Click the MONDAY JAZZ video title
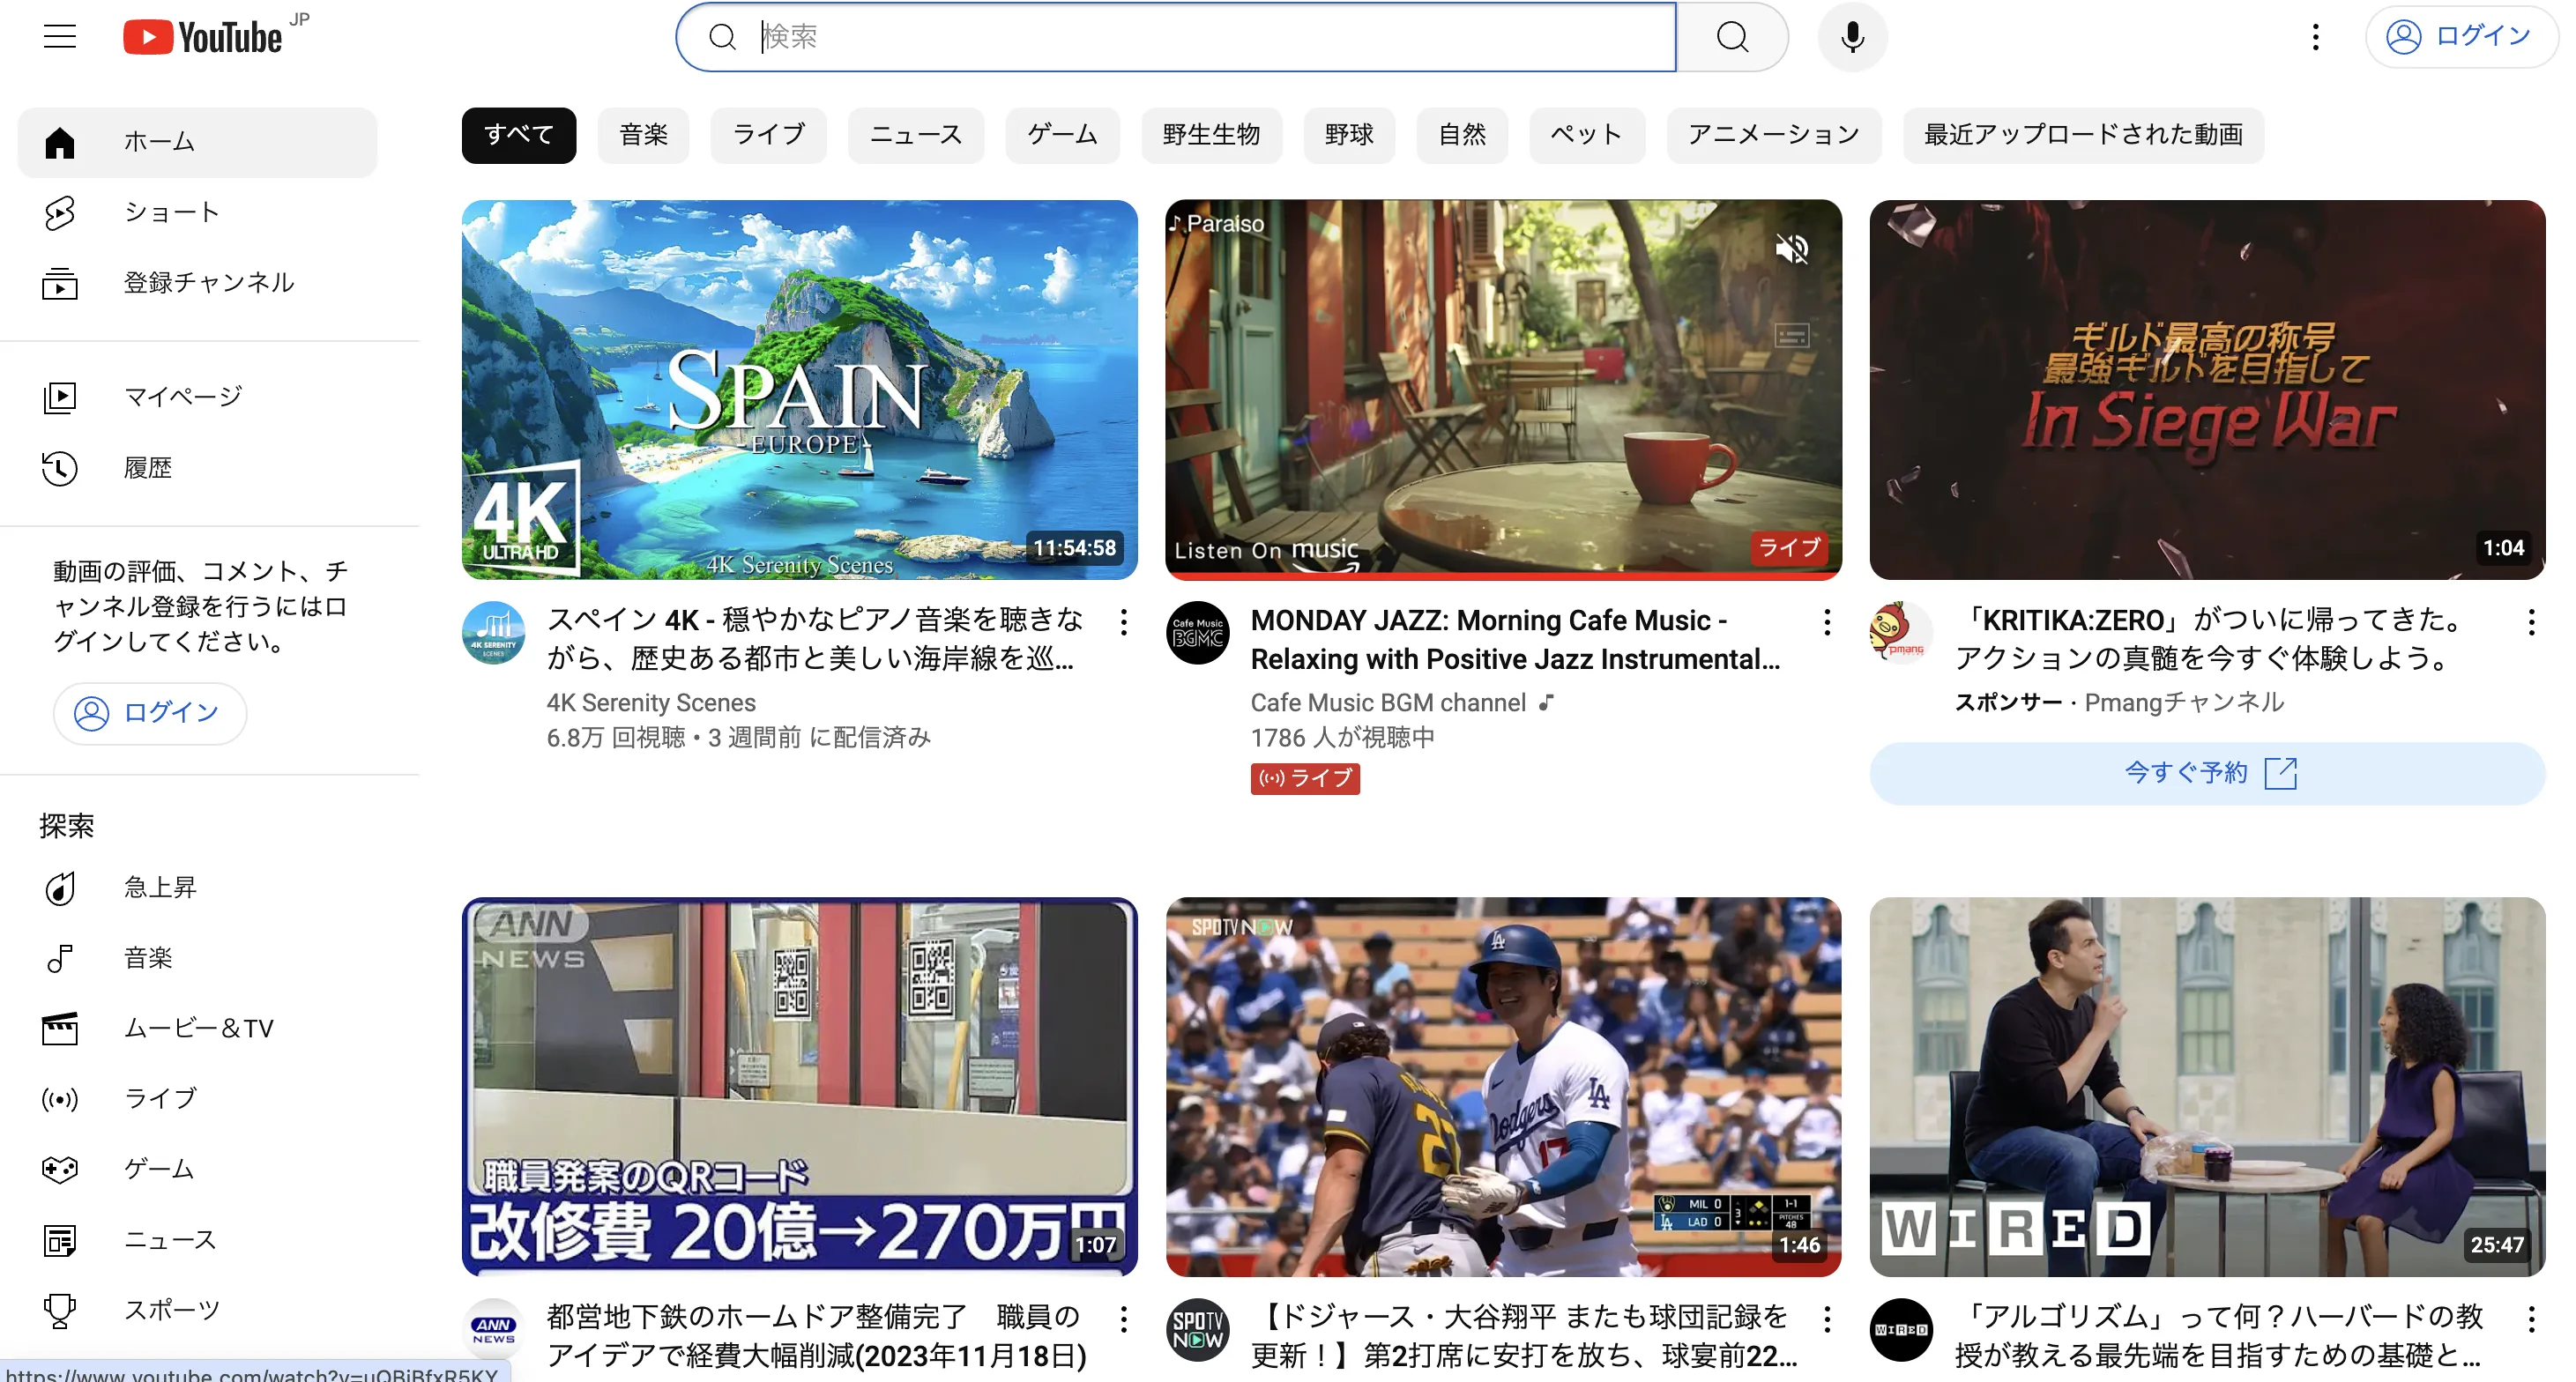 pyautogui.click(x=1516, y=639)
